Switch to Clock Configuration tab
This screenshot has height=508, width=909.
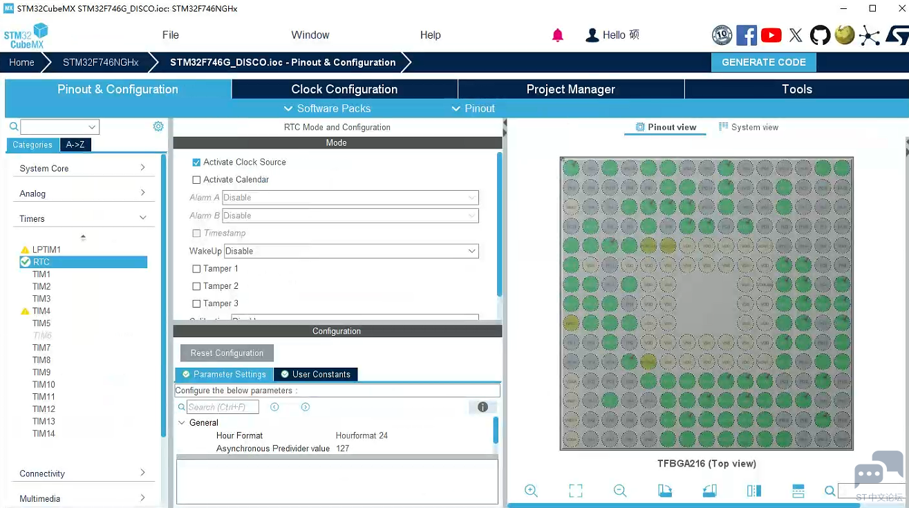click(x=344, y=89)
